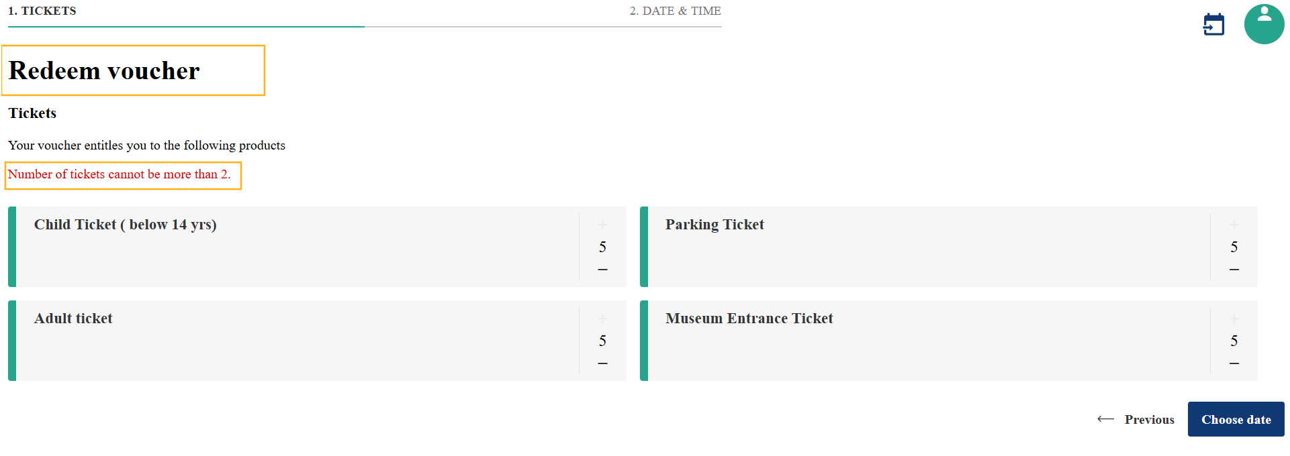Click the Choose date button
Image resolution: width=1290 pixels, height=456 pixels.
[1236, 419]
